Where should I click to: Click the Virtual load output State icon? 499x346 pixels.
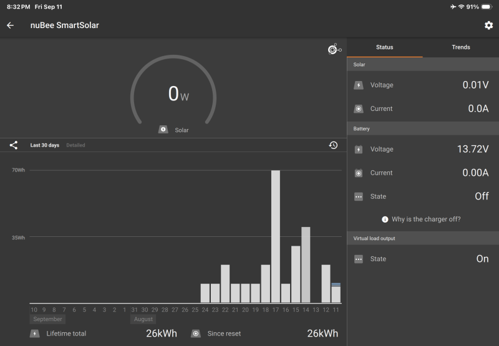[359, 259]
